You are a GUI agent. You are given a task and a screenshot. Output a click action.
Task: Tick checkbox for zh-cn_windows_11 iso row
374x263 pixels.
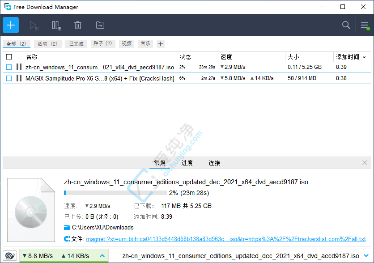pyautogui.click(x=9, y=67)
